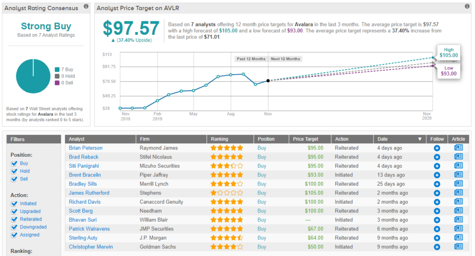Screen dimensions: 475x256
Task: Click the $97.57 average price target
Action: (x=131, y=28)
